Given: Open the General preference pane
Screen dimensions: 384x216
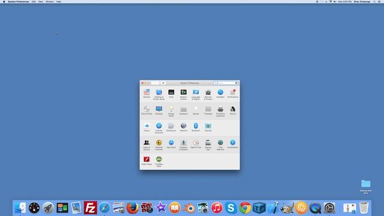Looking at the screenshot, I should (146, 94).
